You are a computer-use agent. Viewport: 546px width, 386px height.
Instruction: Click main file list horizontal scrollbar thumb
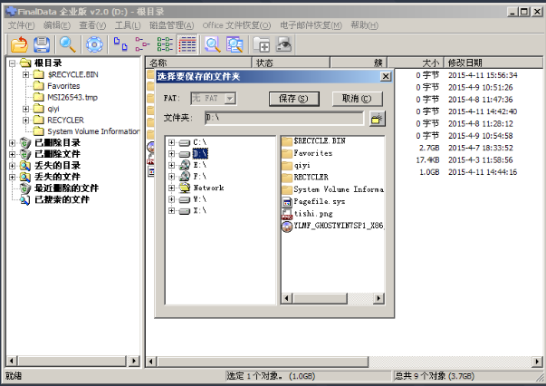[263, 362]
